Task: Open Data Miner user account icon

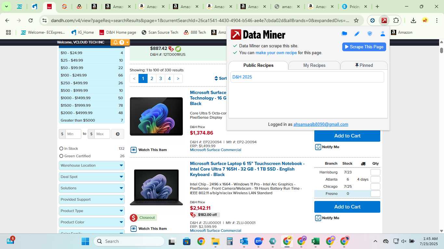Action: pyautogui.click(x=383, y=34)
